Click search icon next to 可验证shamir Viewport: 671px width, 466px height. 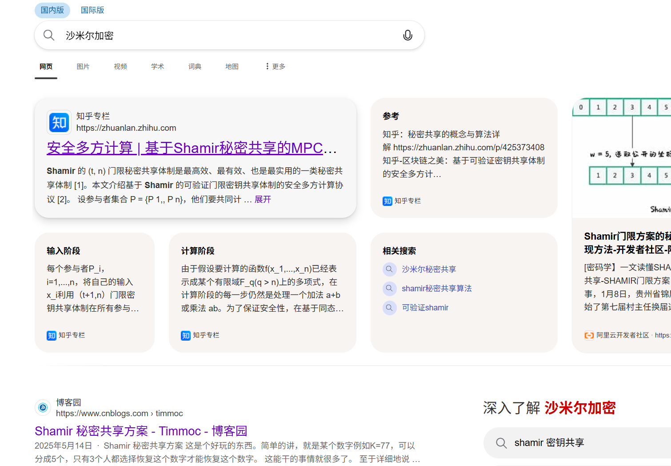point(389,308)
